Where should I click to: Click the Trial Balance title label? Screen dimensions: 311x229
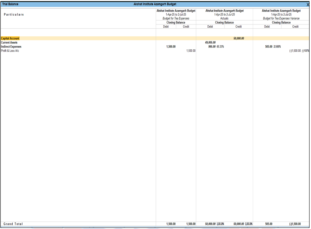pyautogui.click(x=10, y=4)
